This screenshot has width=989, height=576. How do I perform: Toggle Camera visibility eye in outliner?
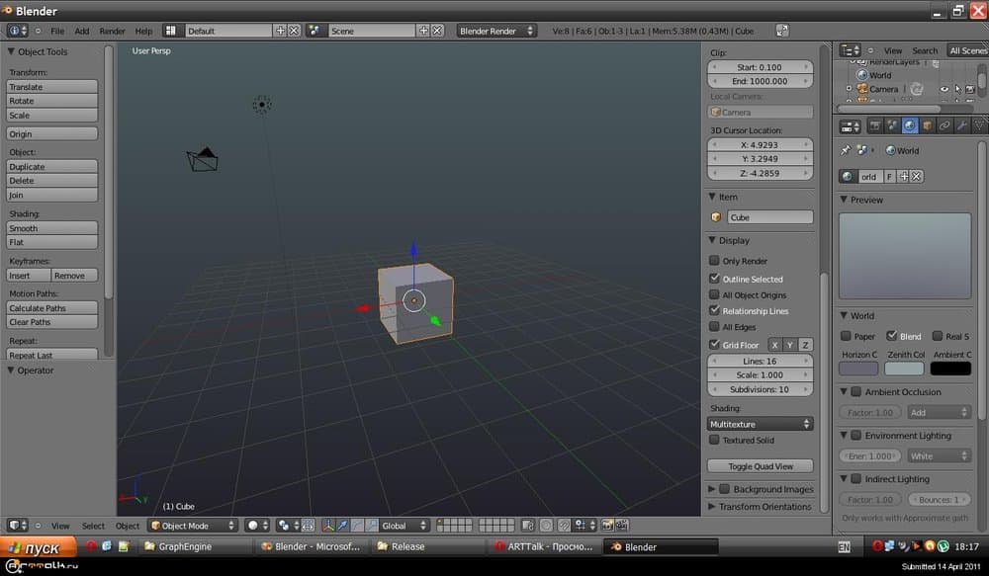pyautogui.click(x=944, y=90)
